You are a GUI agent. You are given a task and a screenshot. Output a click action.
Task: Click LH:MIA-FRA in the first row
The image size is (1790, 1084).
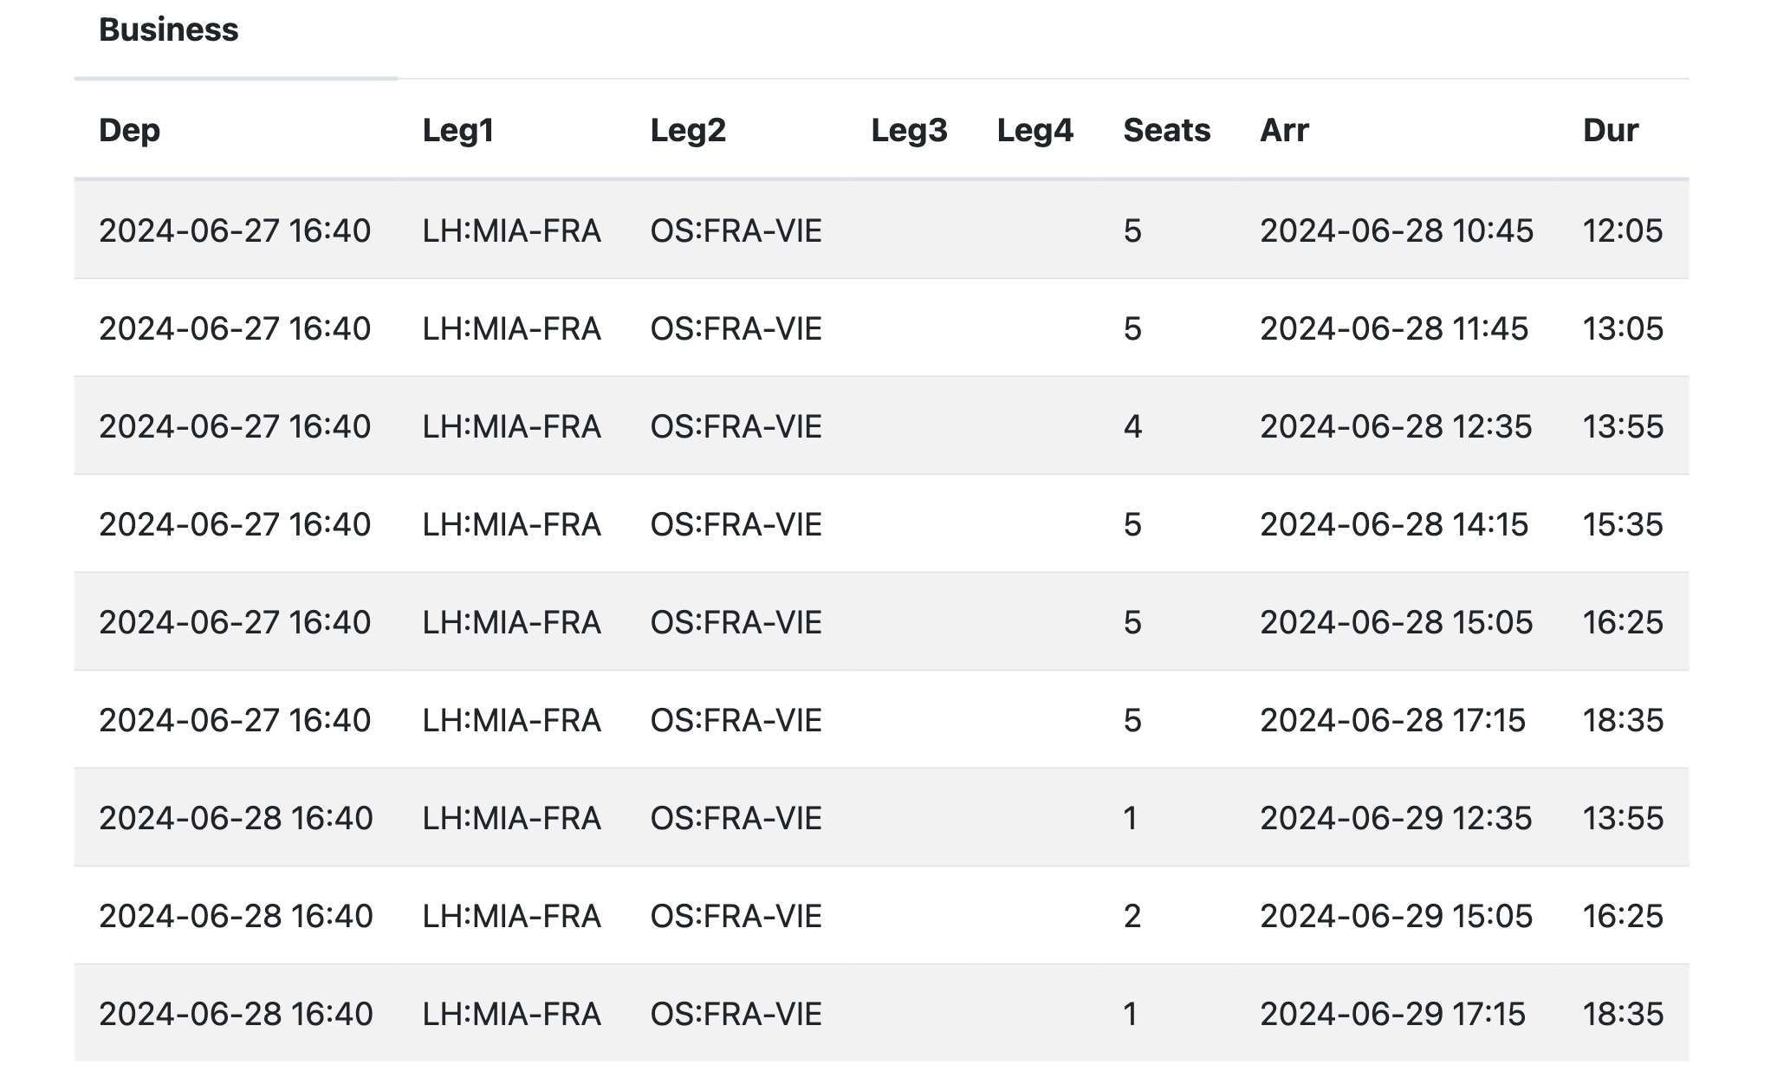pos(511,231)
